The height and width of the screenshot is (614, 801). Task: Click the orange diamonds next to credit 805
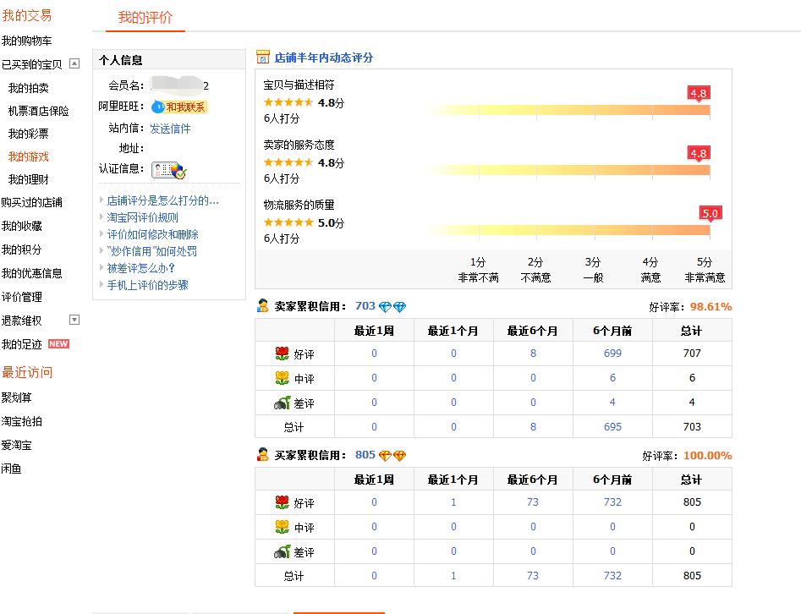(392, 456)
